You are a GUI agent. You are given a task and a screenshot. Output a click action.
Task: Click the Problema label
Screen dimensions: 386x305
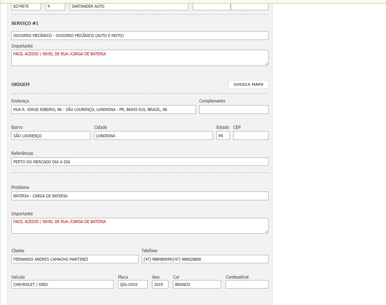point(20,187)
